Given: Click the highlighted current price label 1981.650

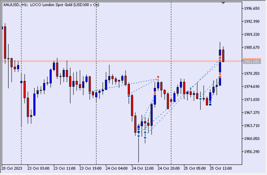Looking at the screenshot, I should pos(252,61).
